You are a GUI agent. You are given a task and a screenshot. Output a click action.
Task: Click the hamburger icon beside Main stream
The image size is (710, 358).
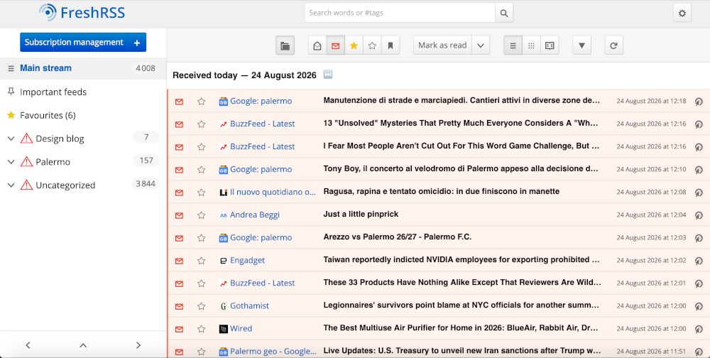pos(11,68)
